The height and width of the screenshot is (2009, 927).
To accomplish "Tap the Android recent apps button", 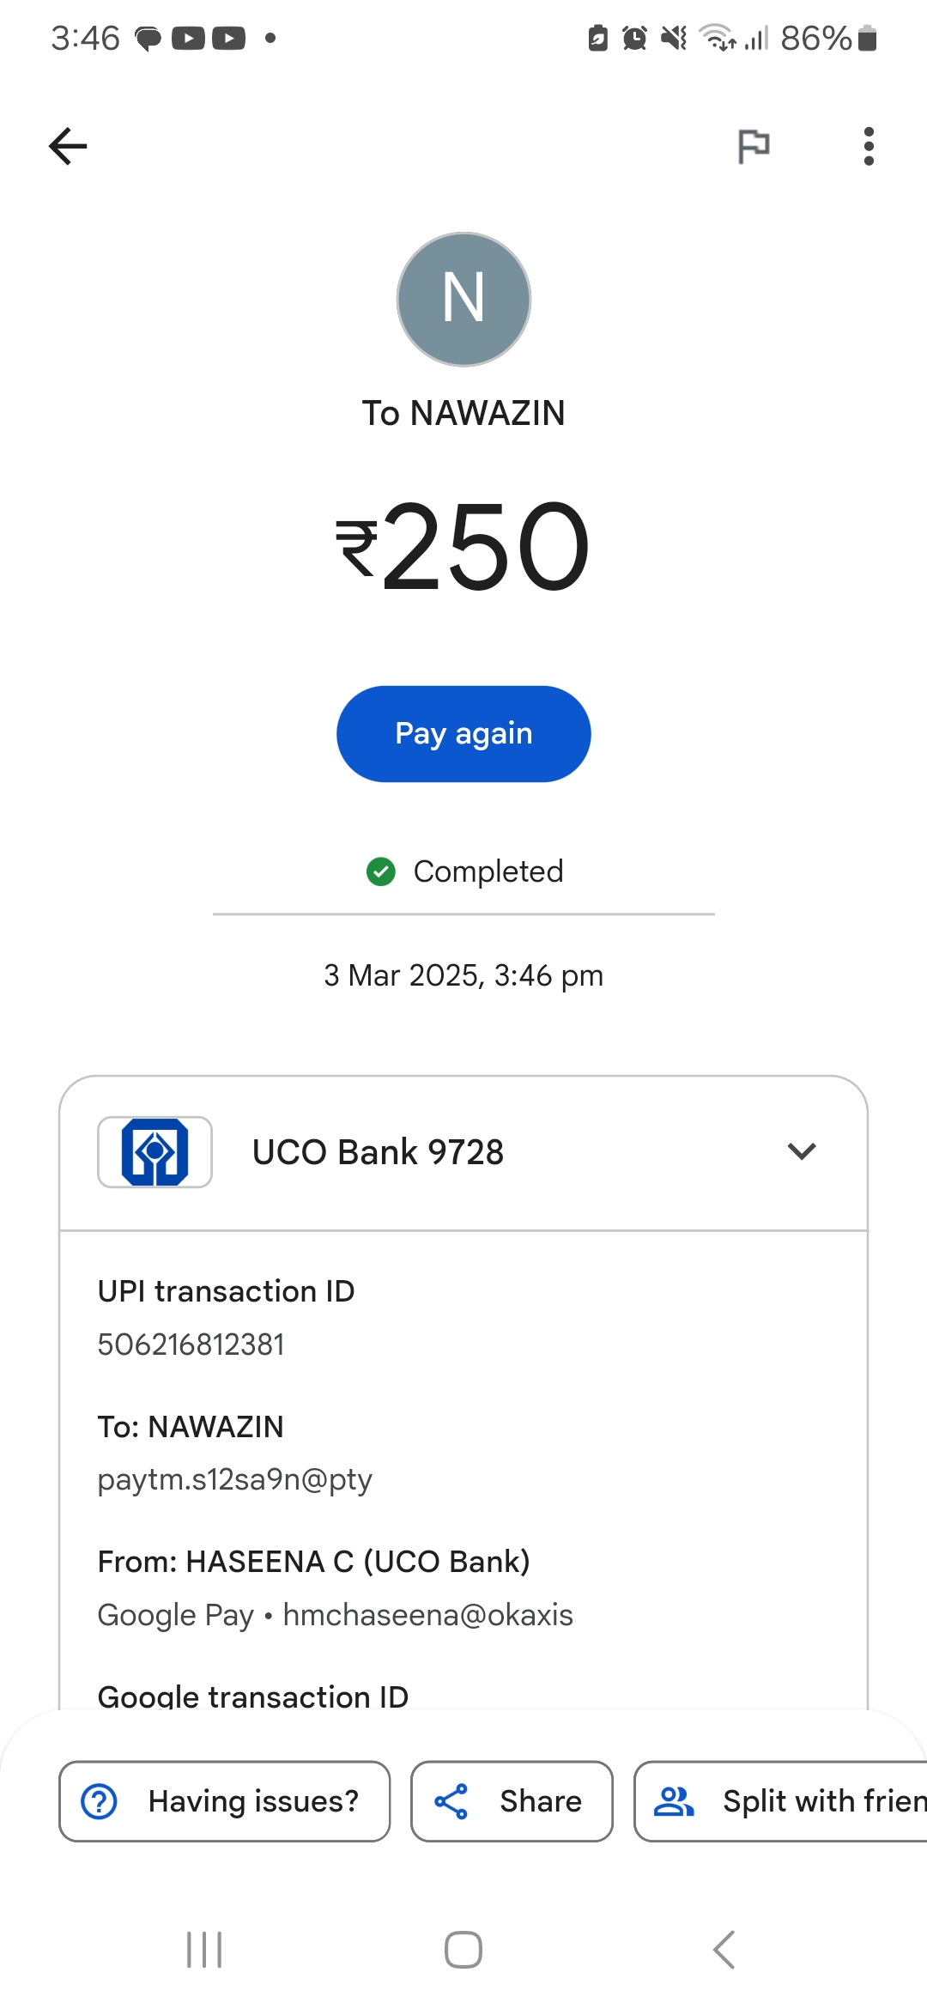I will [204, 1950].
